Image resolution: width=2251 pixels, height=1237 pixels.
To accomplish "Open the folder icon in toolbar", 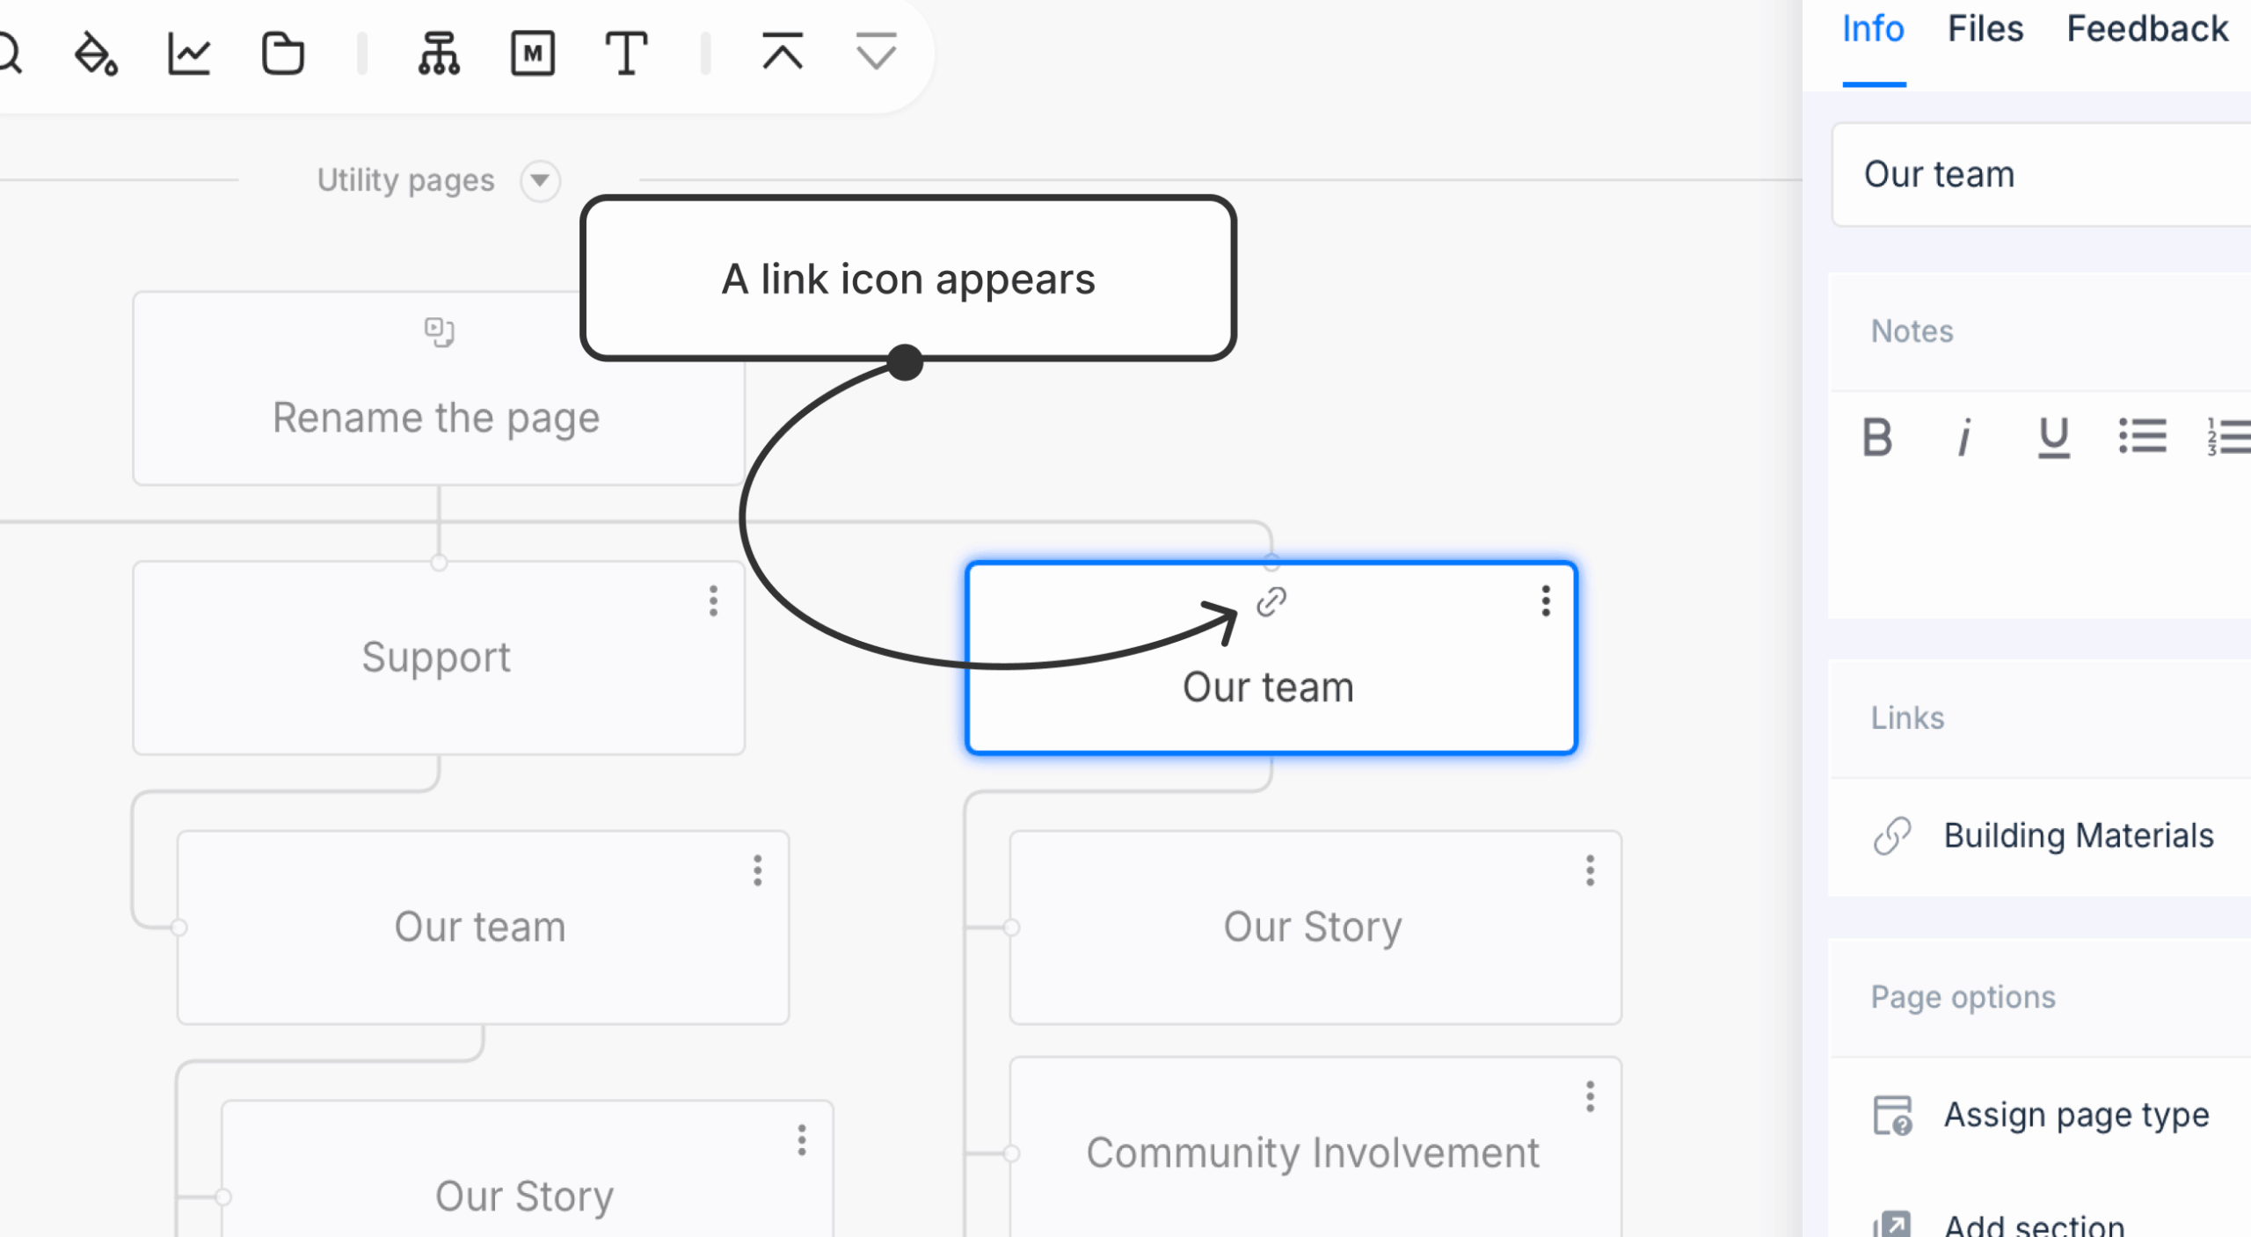I will (283, 55).
